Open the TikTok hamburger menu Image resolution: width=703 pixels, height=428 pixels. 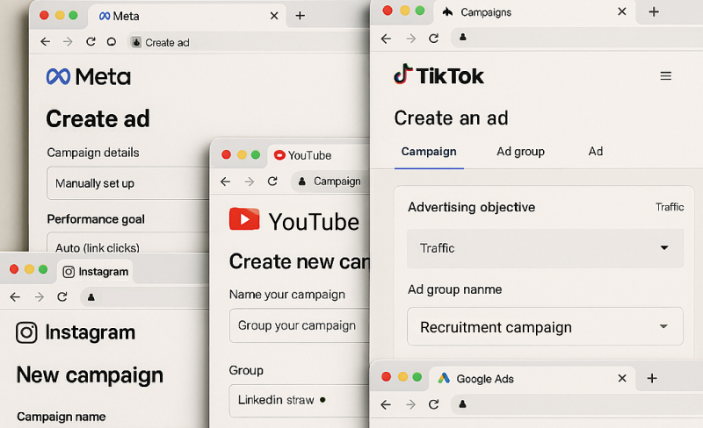point(666,76)
